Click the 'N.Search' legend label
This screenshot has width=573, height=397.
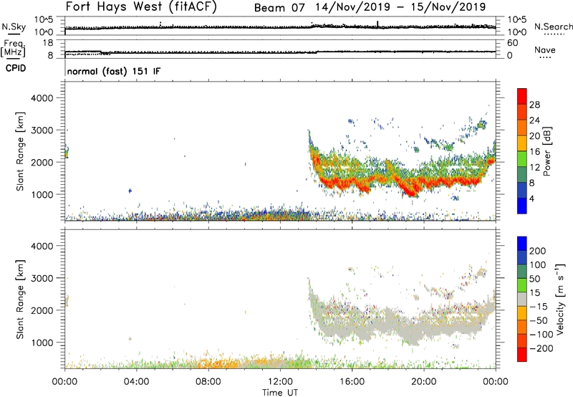coord(553,27)
